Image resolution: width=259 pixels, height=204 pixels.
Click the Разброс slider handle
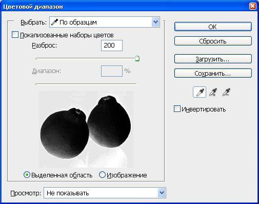[x=137, y=58]
